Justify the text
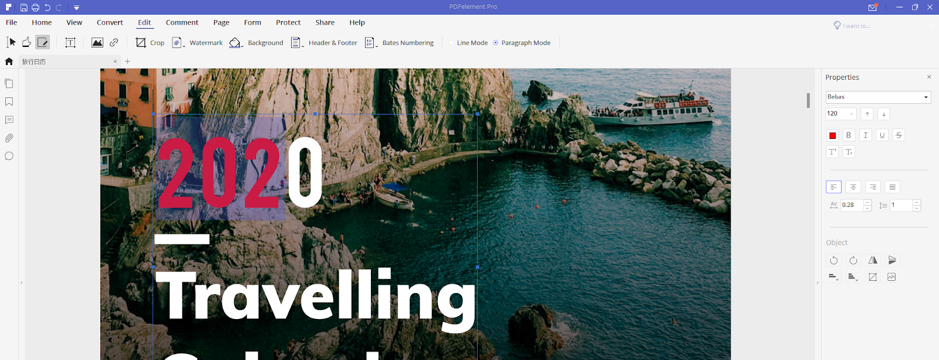The image size is (939, 360). [x=892, y=187]
